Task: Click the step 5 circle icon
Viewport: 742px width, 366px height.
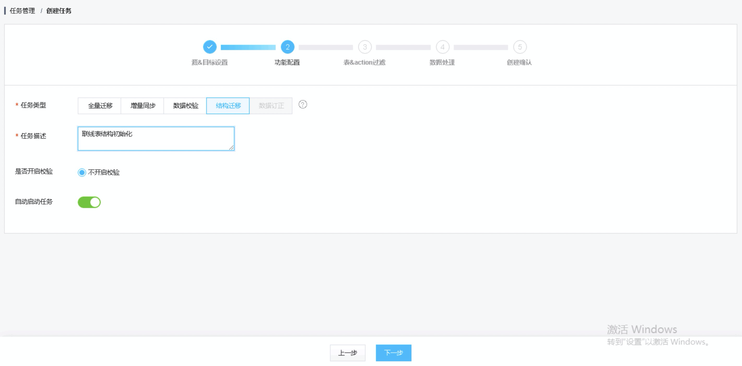Action: 520,47
